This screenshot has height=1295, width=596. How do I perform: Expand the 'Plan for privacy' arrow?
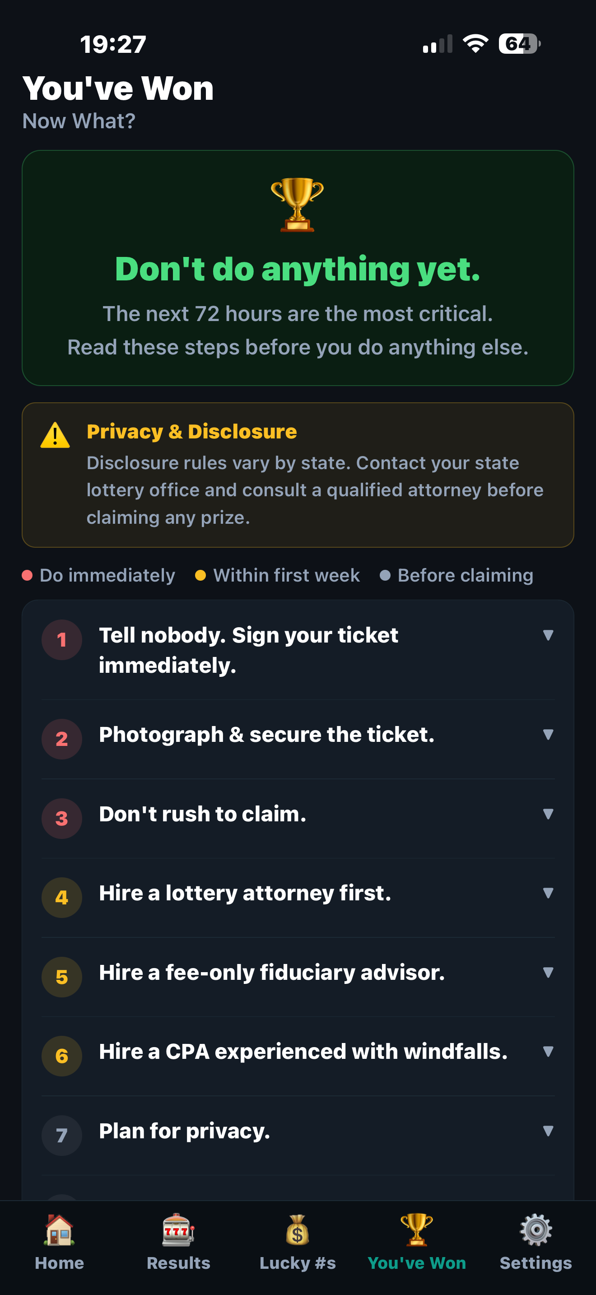(x=548, y=1131)
